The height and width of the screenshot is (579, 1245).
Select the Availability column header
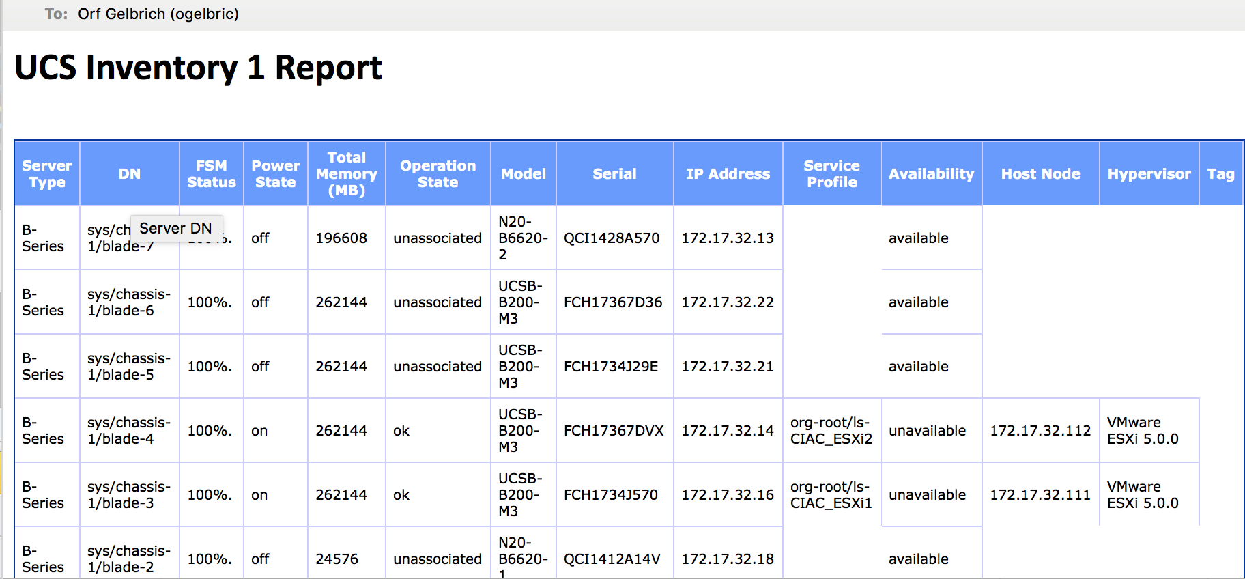click(932, 173)
